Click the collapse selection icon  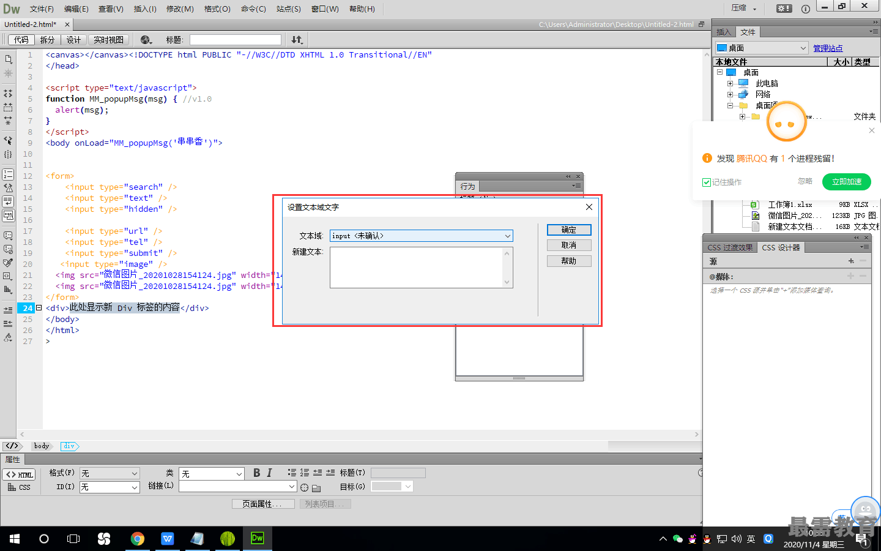tap(8, 107)
